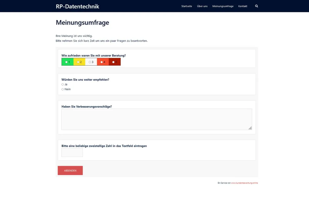Select the yellow rating 2 option
Image resolution: width=309 pixels, height=198 pixels.
pyautogui.click(x=78, y=62)
